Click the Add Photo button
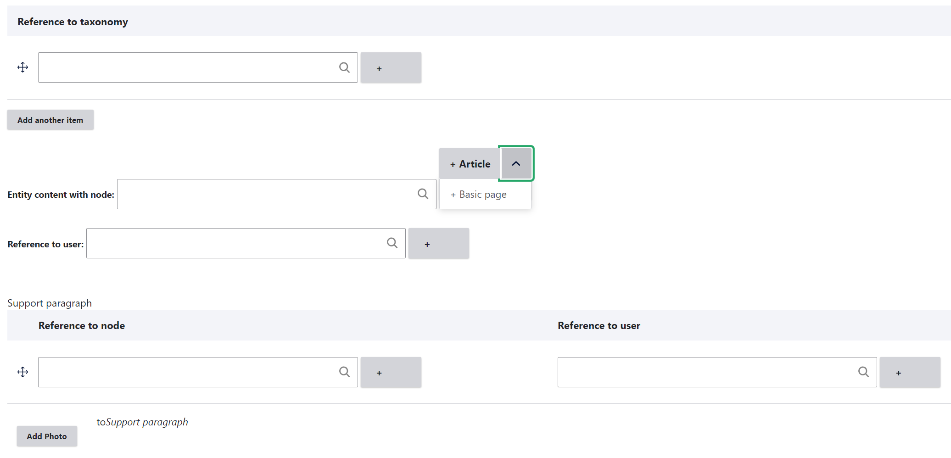Viewport: 951px width, 458px height. [46, 436]
